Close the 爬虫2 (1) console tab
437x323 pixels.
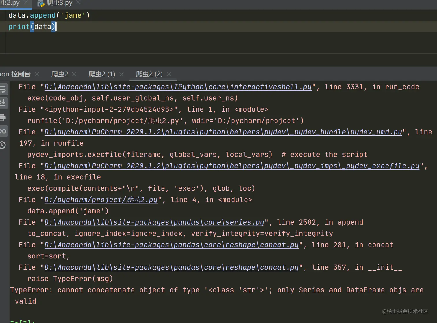click(x=121, y=74)
